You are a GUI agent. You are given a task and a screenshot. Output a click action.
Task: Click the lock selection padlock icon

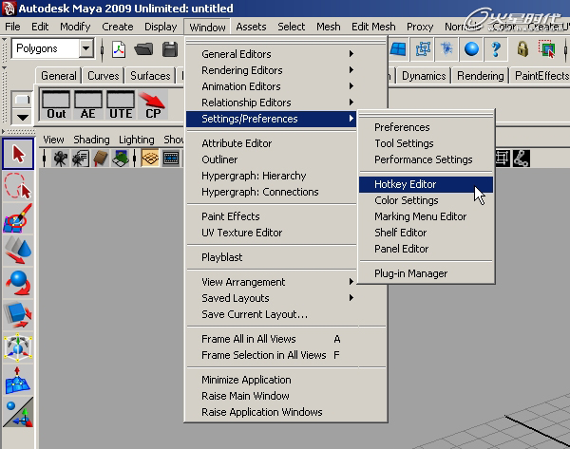coord(522,48)
